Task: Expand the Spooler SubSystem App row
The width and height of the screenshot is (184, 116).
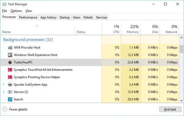Action: 3,84
